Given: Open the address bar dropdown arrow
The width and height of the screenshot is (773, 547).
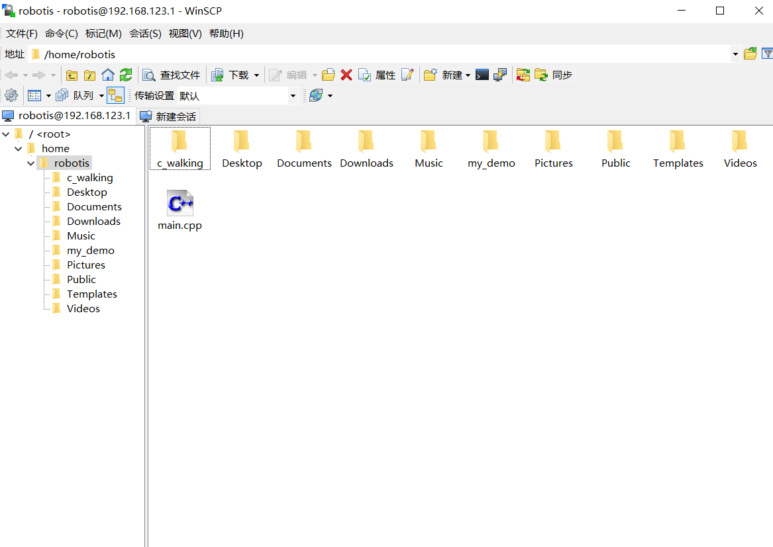Looking at the screenshot, I should 735,54.
